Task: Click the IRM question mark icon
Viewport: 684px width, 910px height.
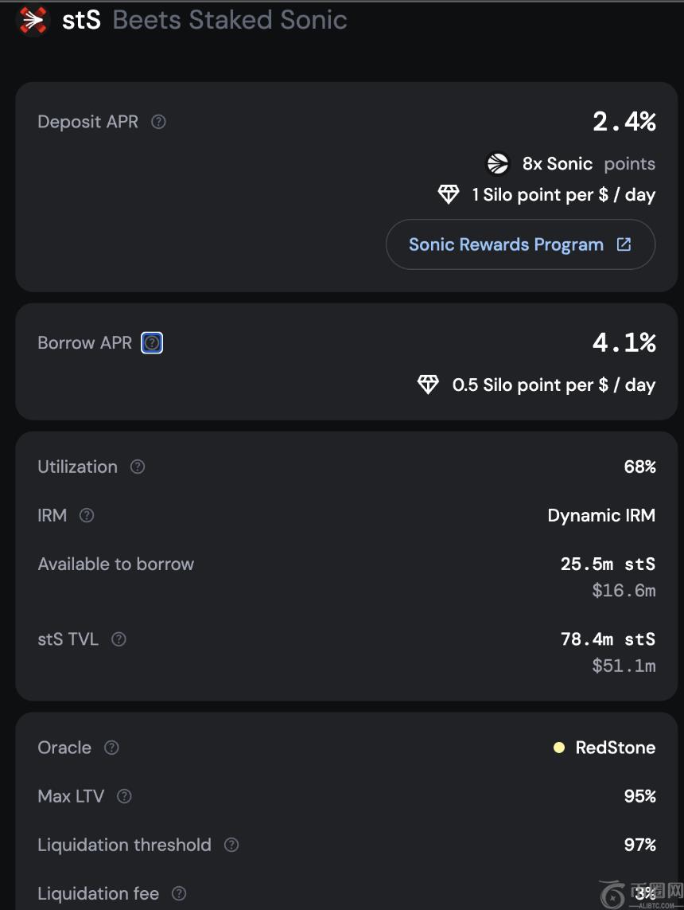Action: pyautogui.click(x=87, y=515)
